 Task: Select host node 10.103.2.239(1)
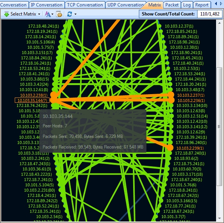click(190, 148)
